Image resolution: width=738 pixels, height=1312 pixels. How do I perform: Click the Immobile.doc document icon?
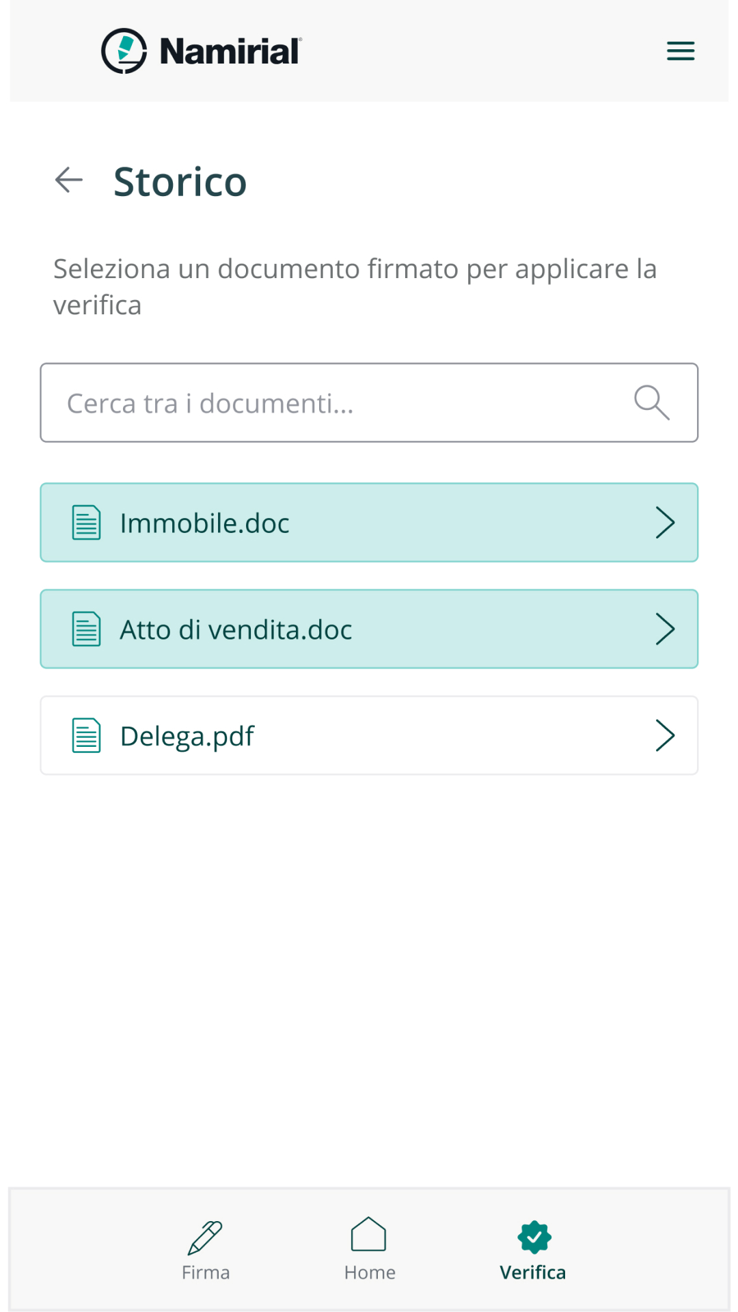click(87, 523)
